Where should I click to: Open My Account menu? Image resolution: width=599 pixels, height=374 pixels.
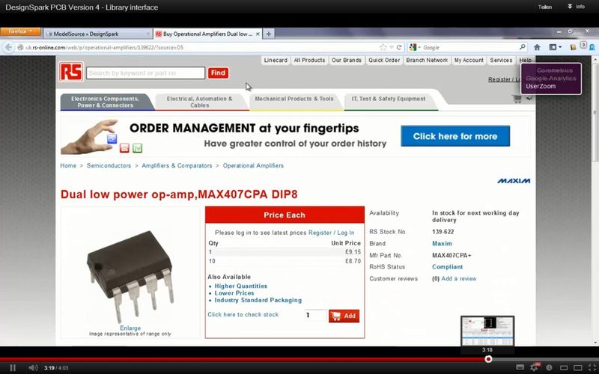[469, 61]
